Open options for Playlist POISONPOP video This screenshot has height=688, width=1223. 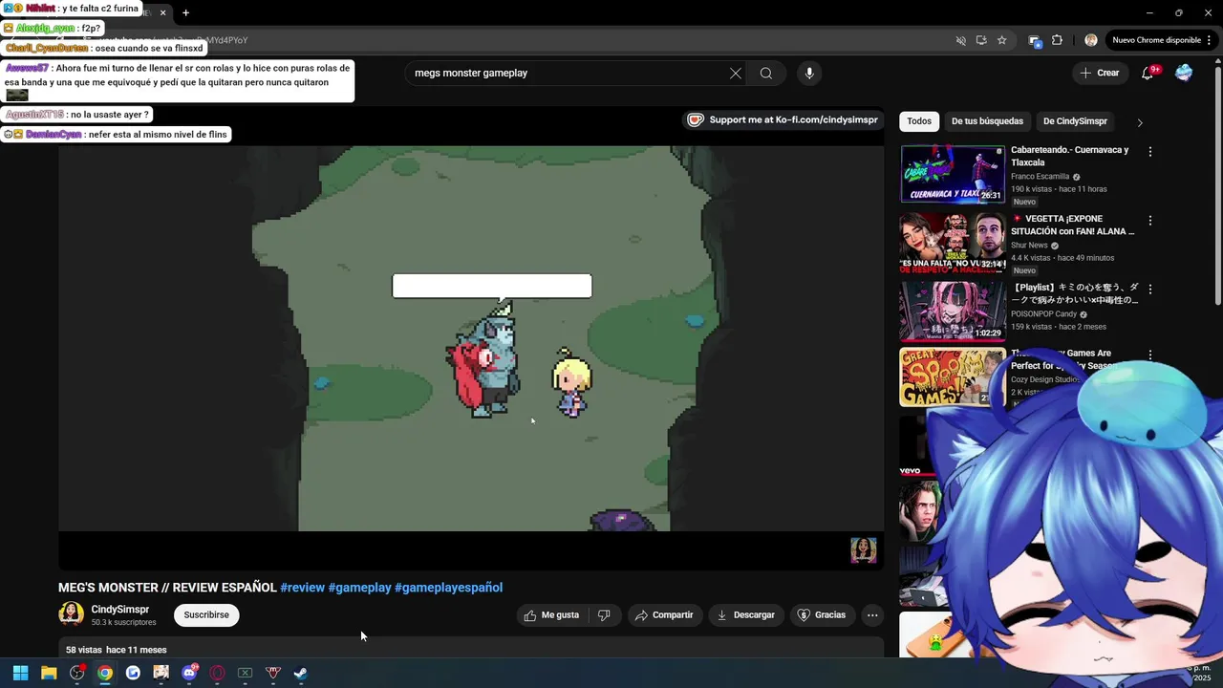coord(1150,290)
